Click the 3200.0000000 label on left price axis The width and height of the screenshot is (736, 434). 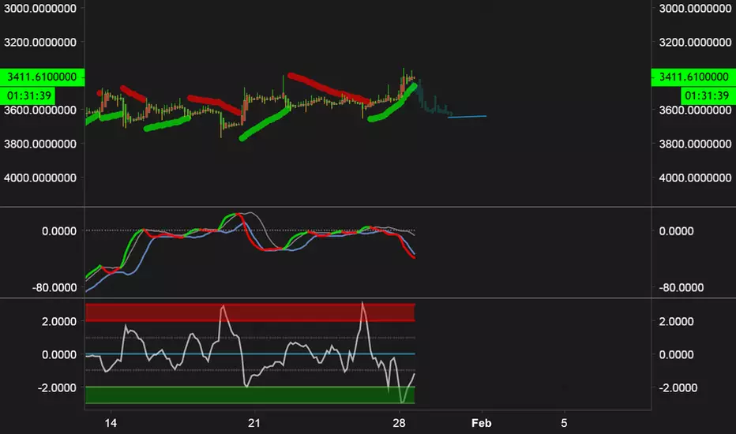[x=40, y=43]
